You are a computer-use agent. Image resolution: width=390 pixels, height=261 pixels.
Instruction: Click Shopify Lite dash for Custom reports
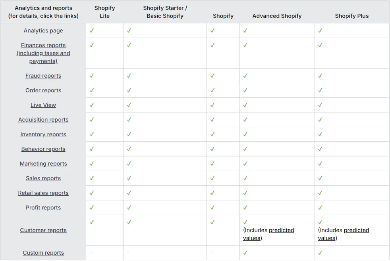91,253
